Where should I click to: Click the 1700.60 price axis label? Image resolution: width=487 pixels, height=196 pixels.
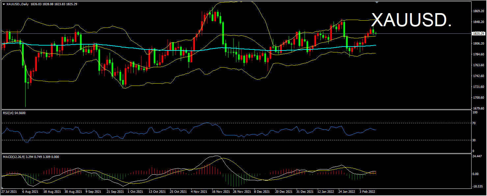pos(478,98)
